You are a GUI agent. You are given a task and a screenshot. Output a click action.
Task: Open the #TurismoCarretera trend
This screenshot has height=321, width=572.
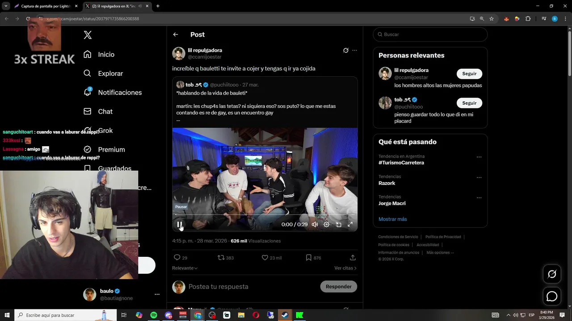click(401, 163)
